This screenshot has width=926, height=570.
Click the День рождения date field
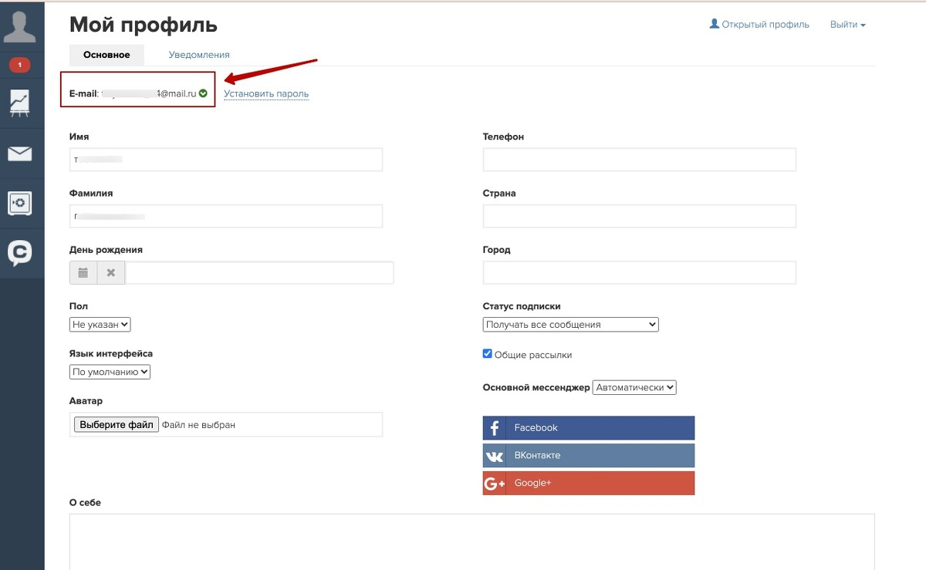pyautogui.click(x=259, y=273)
